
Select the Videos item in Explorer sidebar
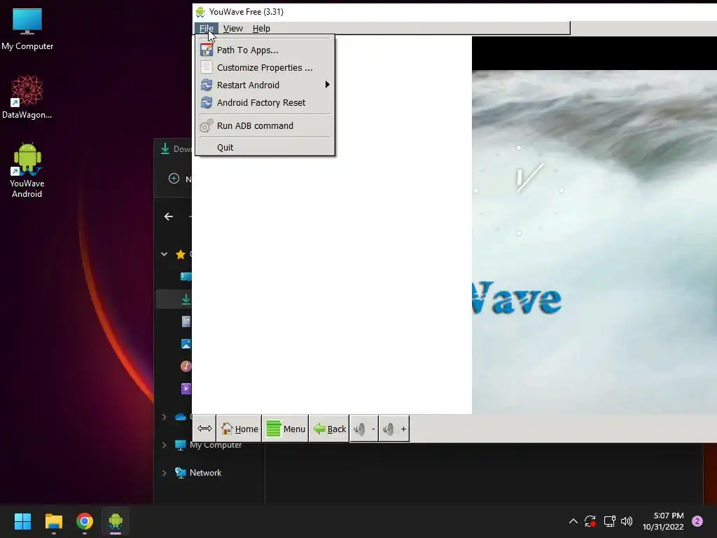pyautogui.click(x=186, y=389)
